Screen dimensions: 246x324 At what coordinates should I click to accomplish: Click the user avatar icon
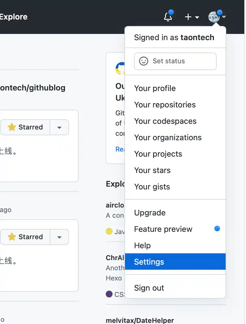[x=214, y=17]
